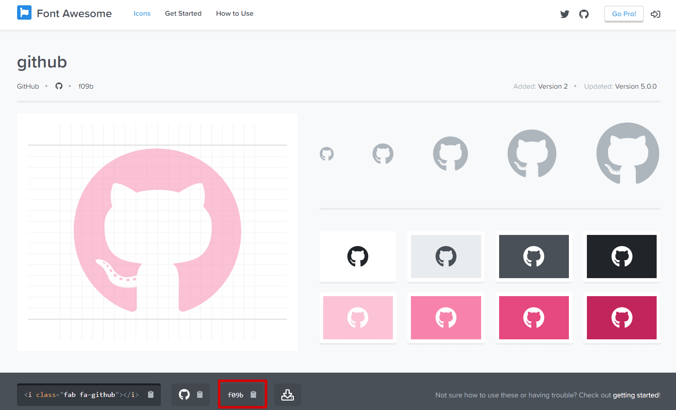The height and width of the screenshot is (410, 676).
Task: Pick the darkest crimson color swatch
Action: click(622, 318)
